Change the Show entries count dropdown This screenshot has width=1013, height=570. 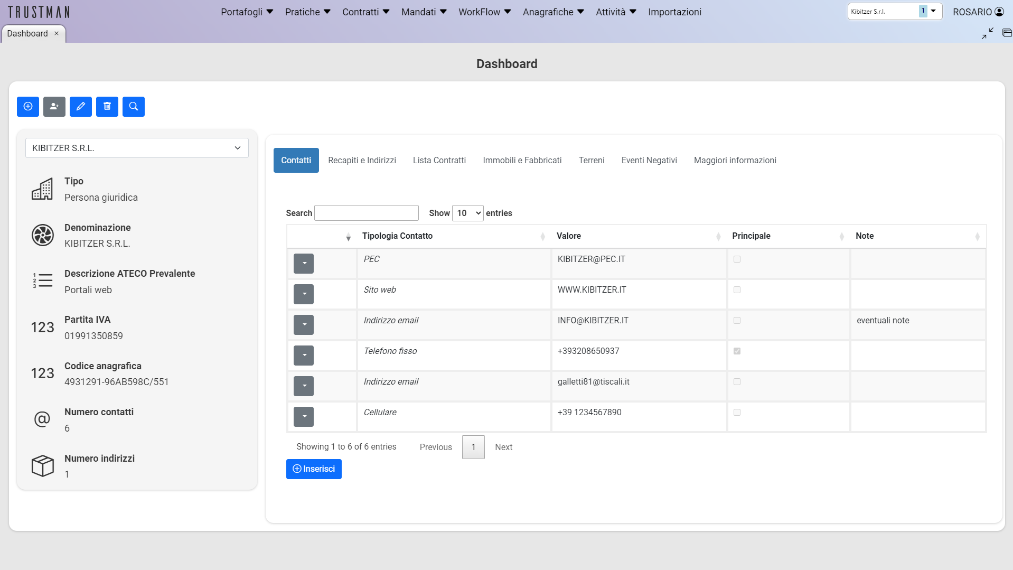tap(468, 213)
